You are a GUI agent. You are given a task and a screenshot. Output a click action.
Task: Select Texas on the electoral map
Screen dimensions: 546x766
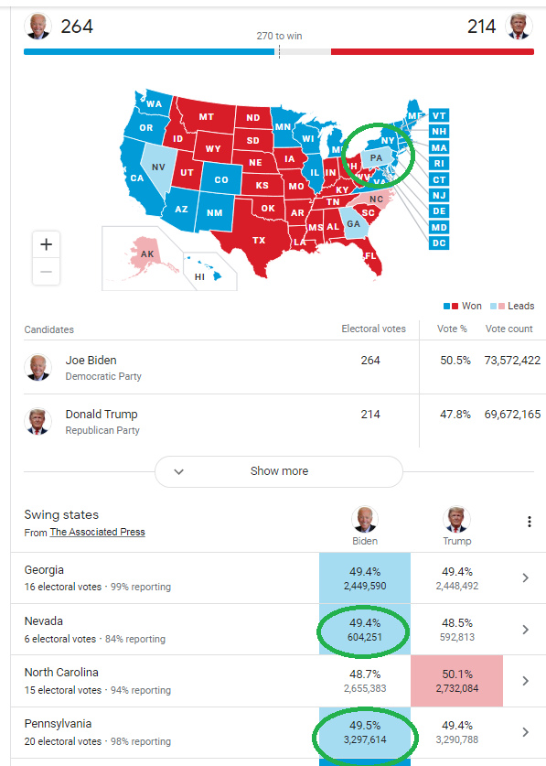(259, 240)
